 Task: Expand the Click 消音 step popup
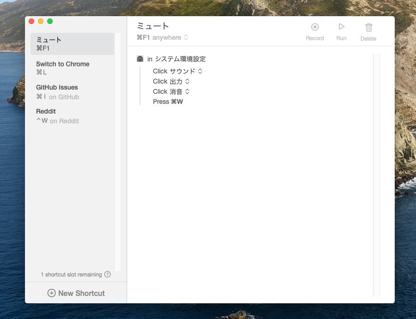coord(187,91)
